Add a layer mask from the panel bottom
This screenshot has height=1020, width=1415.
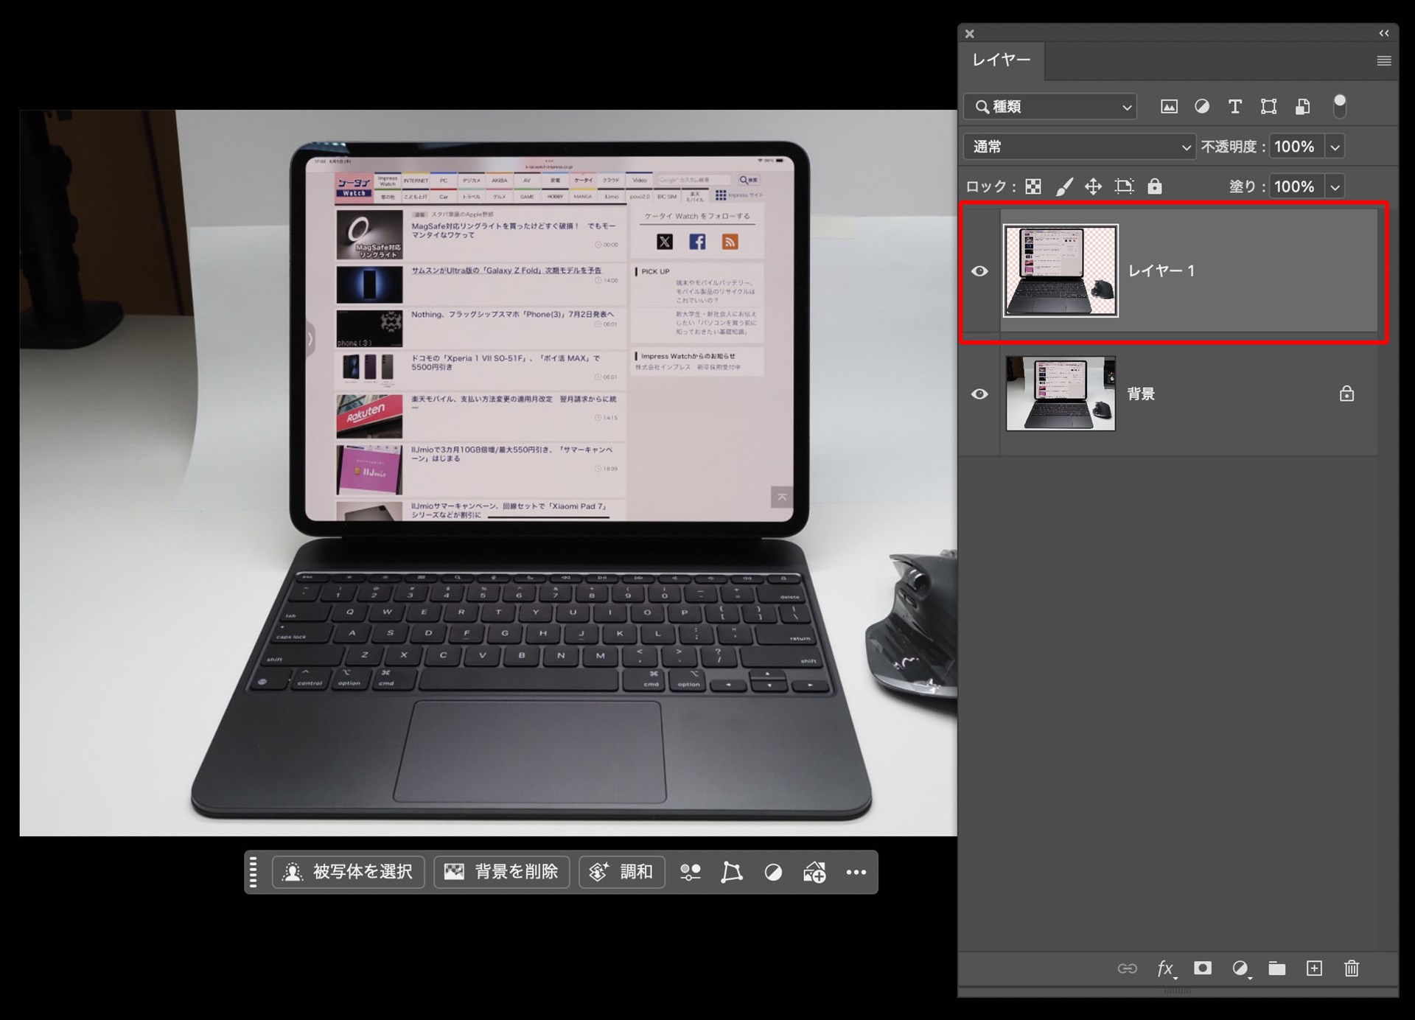point(1203,968)
